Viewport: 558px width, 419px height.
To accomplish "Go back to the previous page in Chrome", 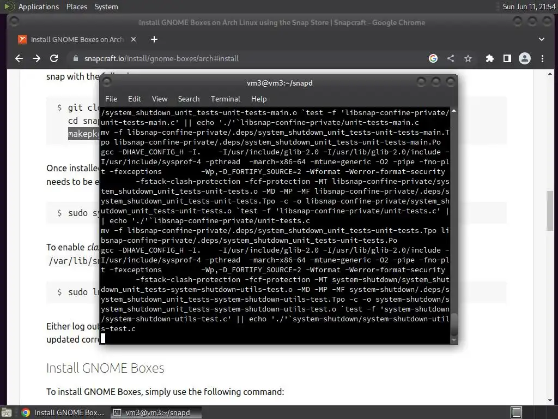I will (x=19, y=58).
